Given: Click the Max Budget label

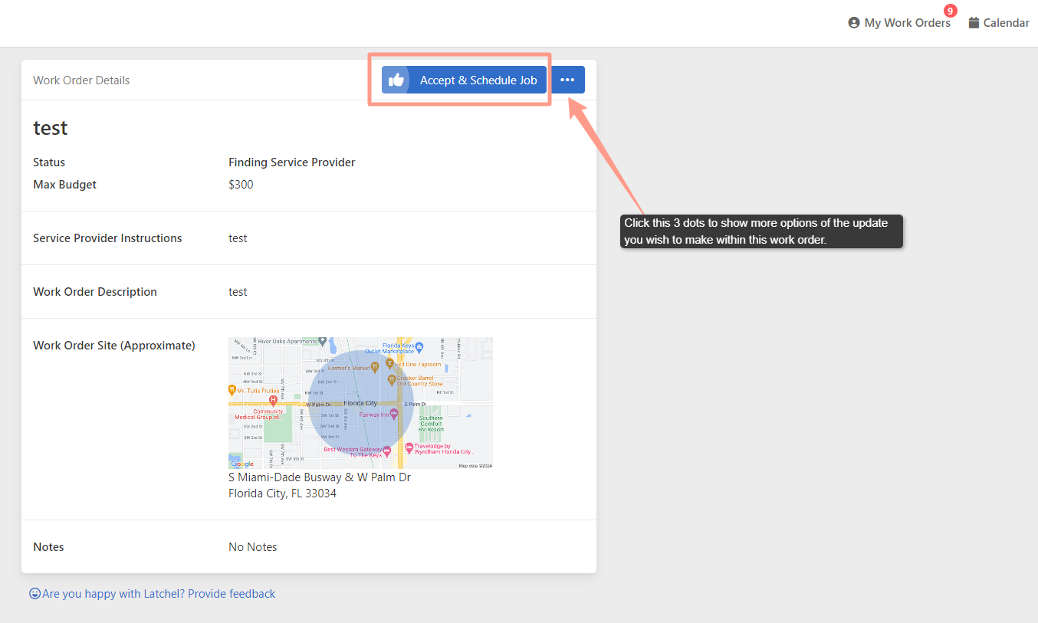Looking at the screenshot, I should (65, 185).
